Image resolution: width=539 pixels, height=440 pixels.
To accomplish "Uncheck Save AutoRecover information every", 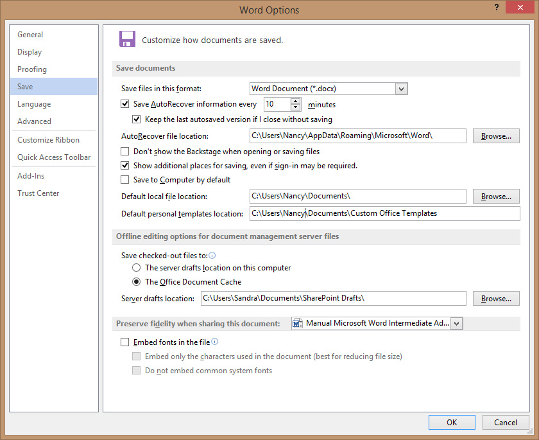I will 124,103.
